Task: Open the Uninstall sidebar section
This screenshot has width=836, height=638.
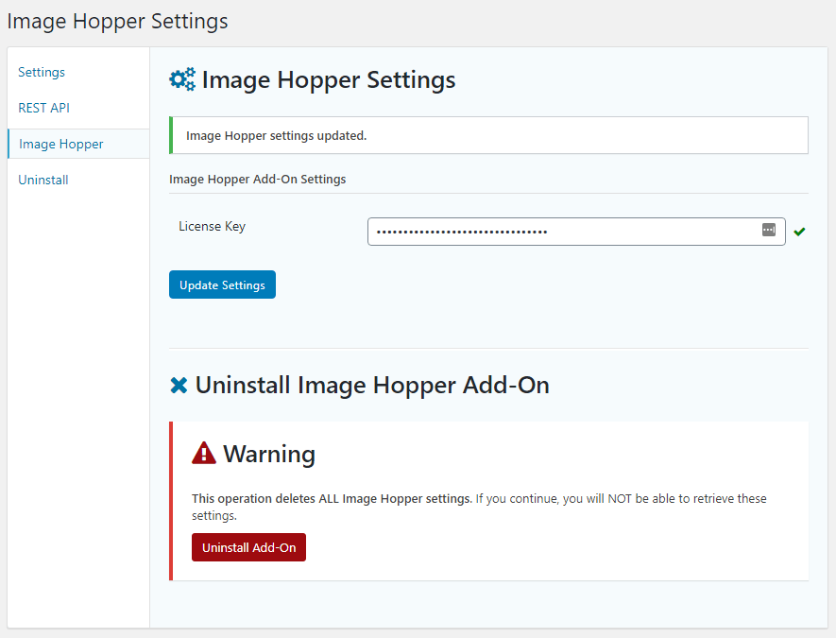Action: (43, 180)
